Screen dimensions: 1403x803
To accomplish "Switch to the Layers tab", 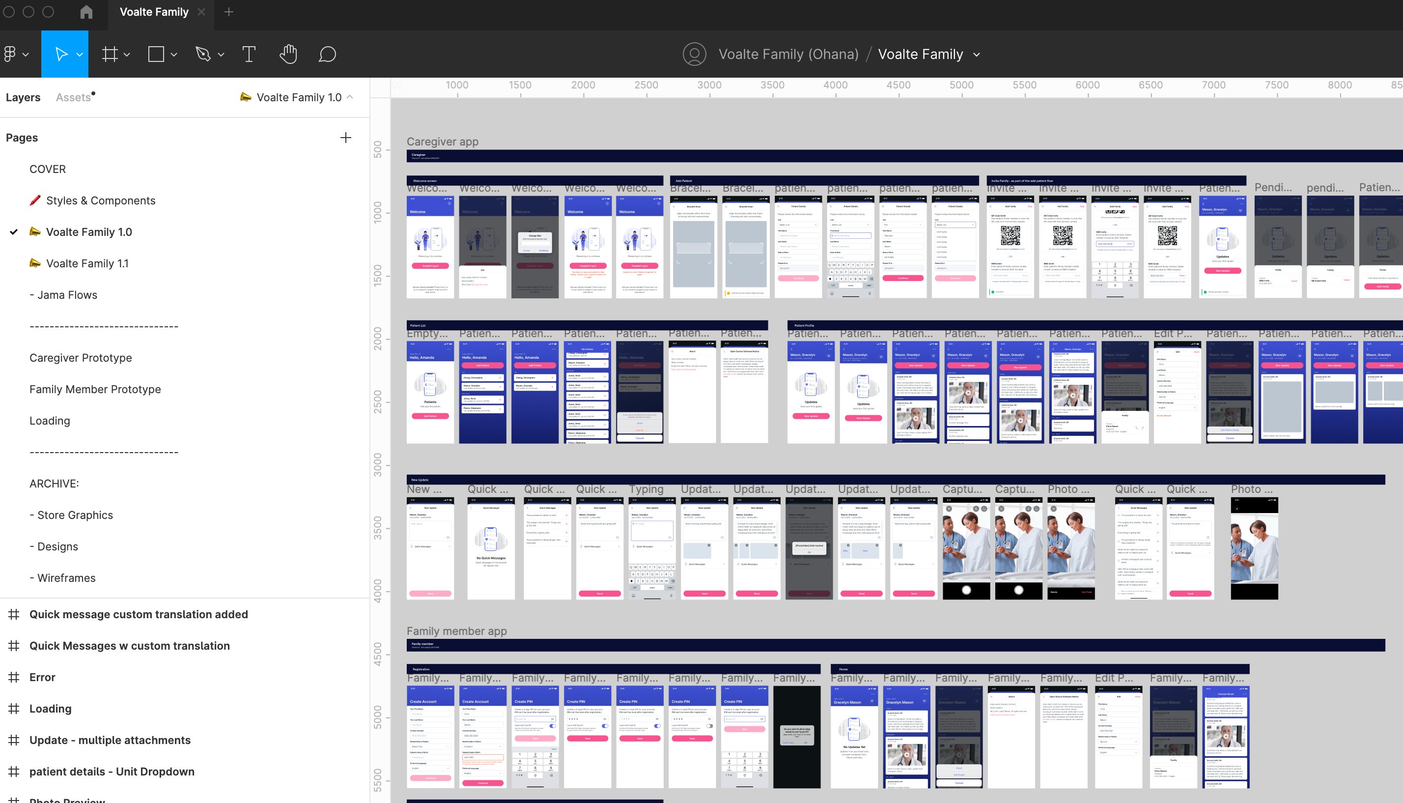I will pyautogui.click(x=23, y=97).
